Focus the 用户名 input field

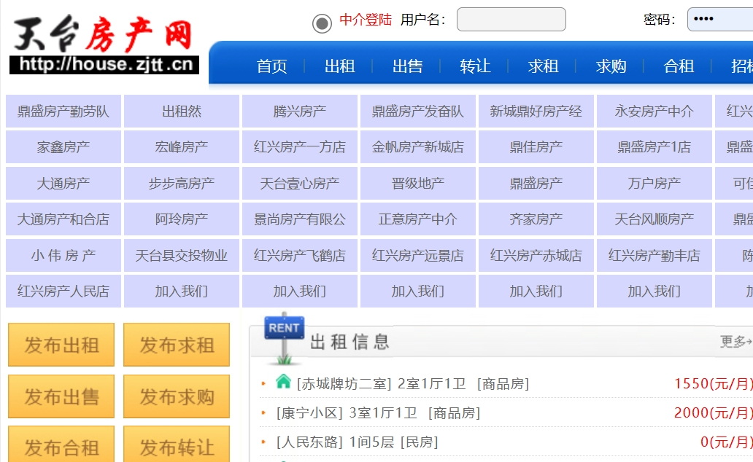[511, 19]
